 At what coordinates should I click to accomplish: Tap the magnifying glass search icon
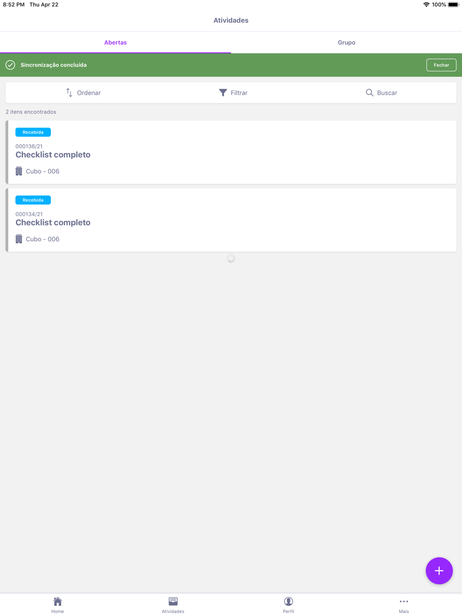(x=370, y=93)
